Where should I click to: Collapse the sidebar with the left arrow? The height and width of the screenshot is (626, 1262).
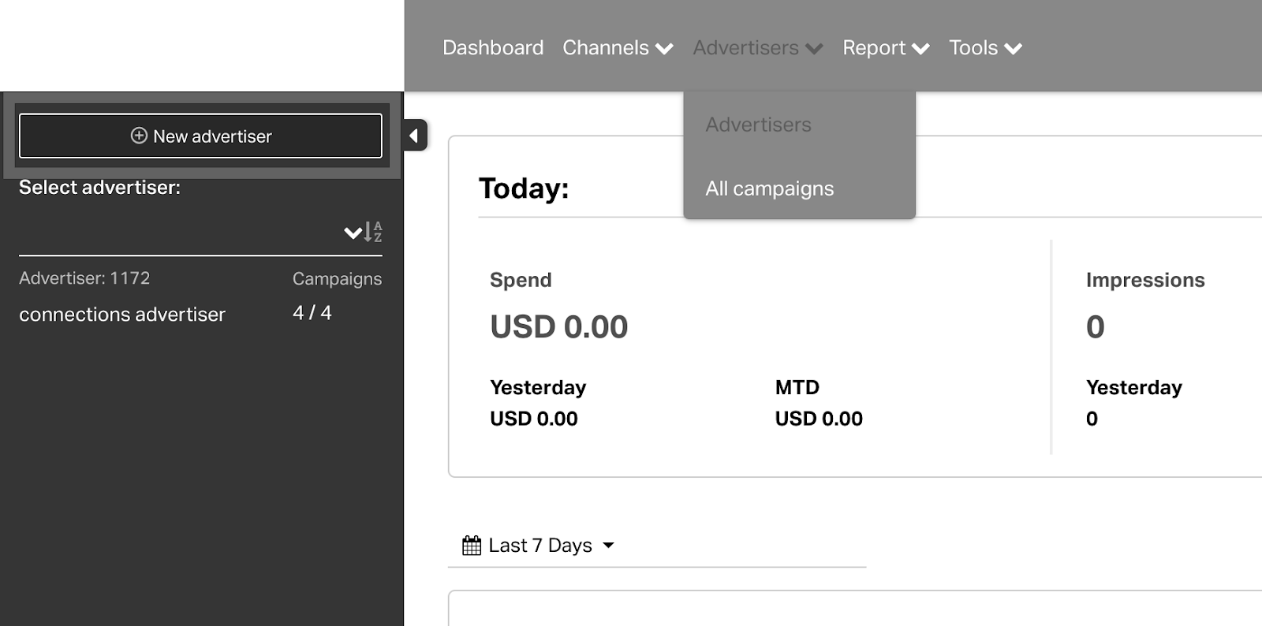414,136
